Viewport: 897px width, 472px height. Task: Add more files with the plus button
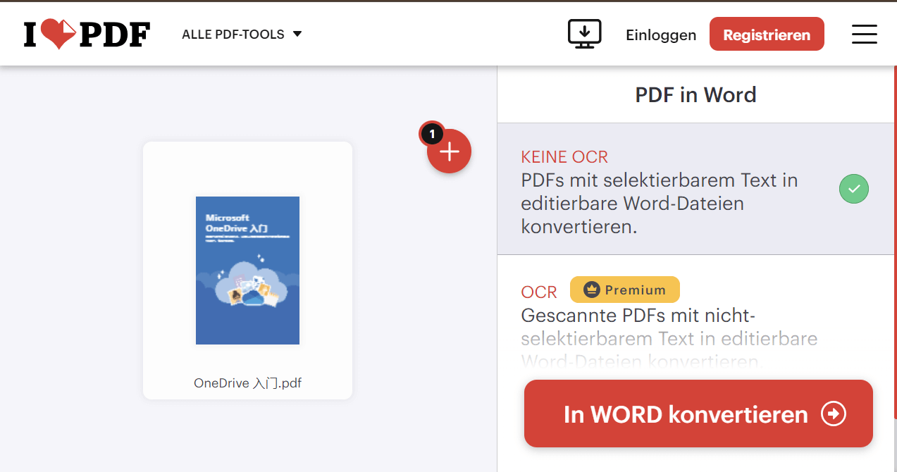[449, 151]
